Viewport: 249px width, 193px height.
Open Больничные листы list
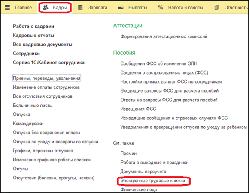(33, 106)
